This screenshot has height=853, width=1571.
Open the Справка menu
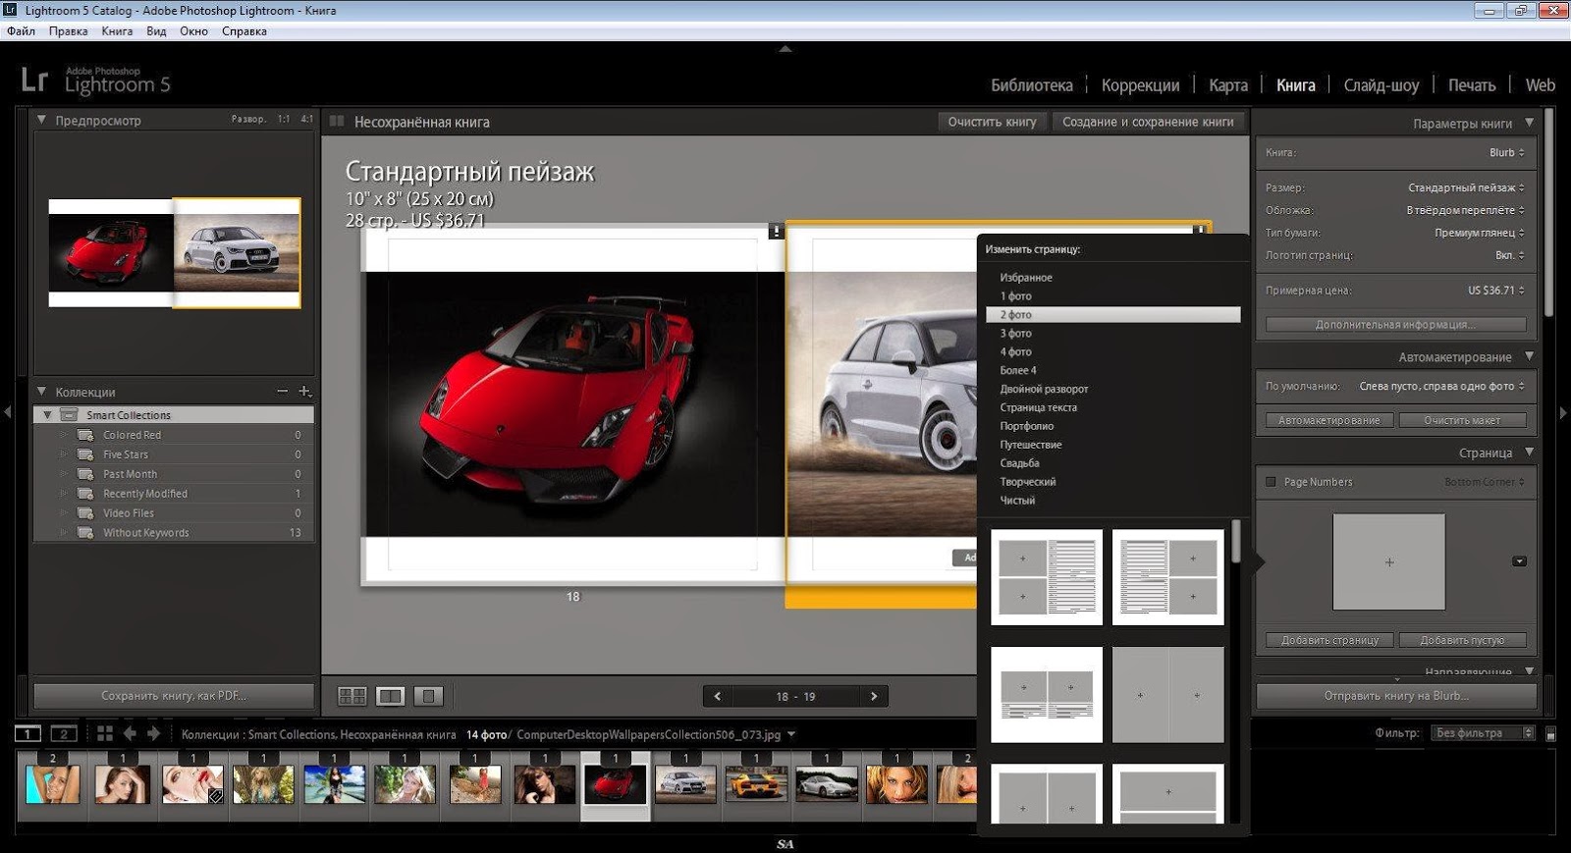pos(244,31)
